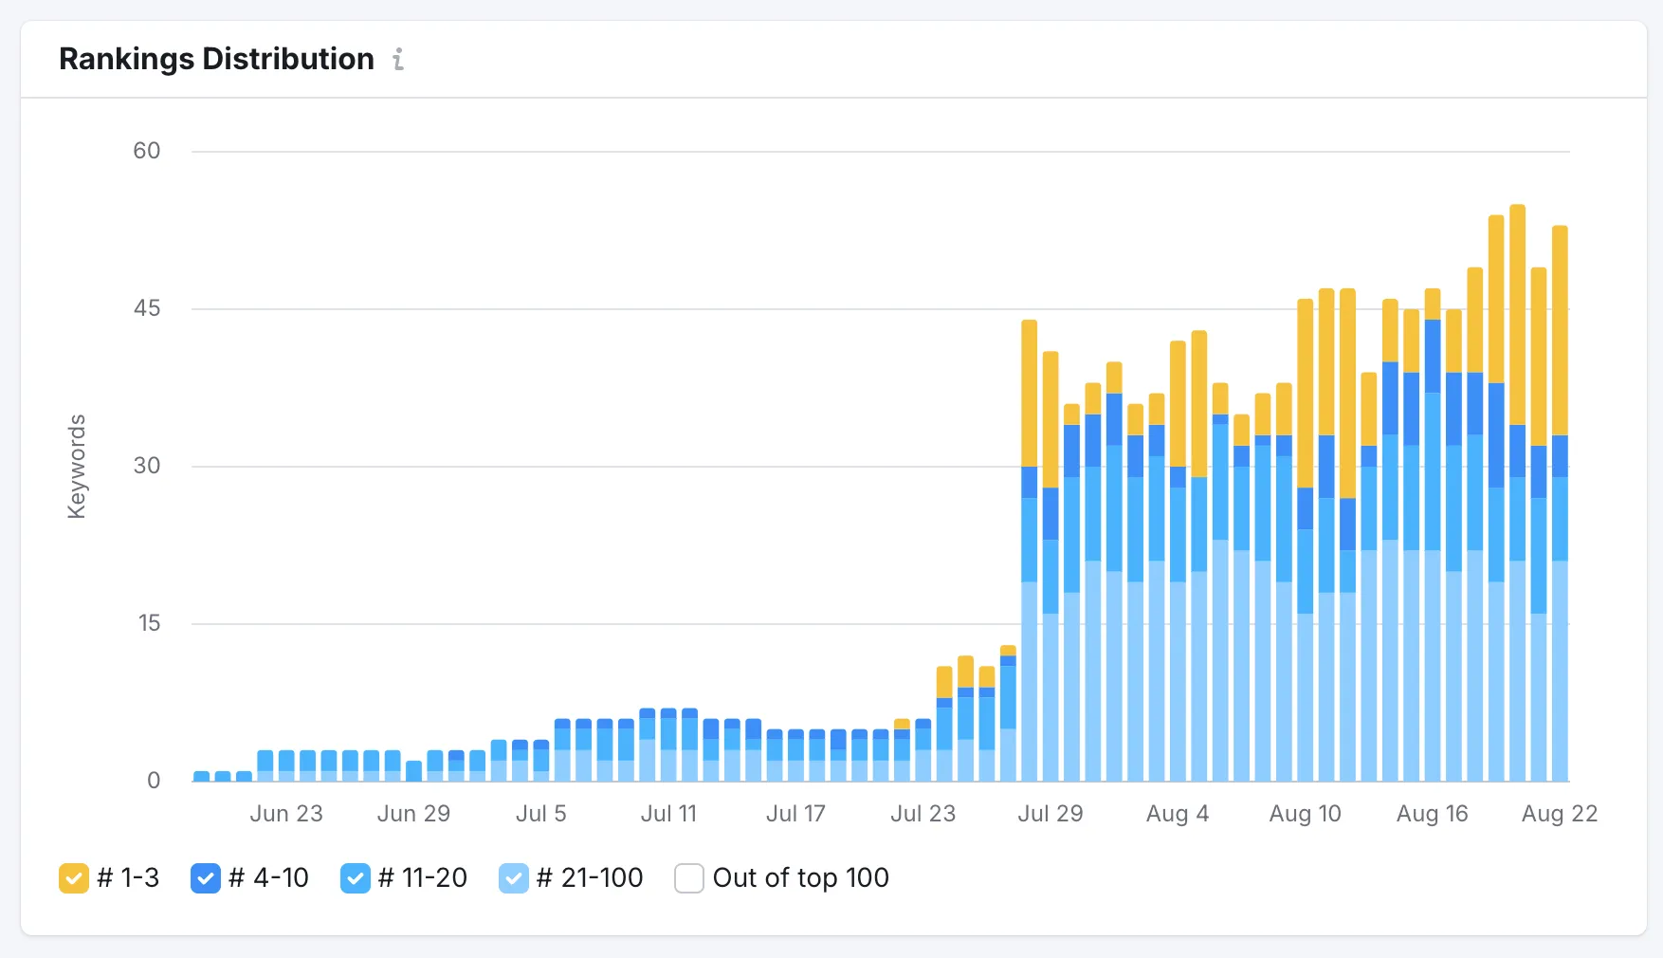1663x958 pixels.
Task: Uncheck the # 1-3 yellow checkbox
Action: click(73, 878)
